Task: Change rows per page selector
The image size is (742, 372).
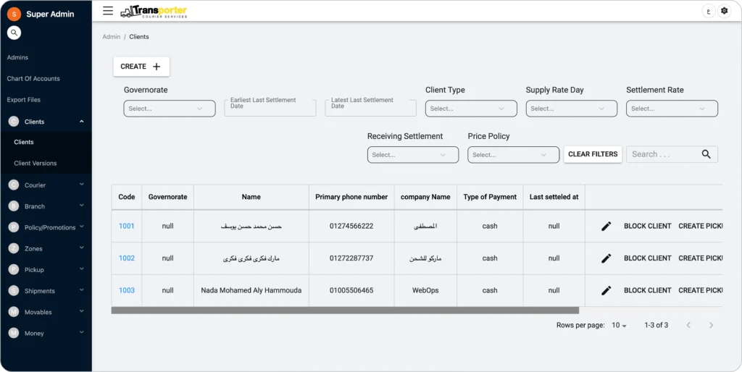Action: (x=619, y=326)
